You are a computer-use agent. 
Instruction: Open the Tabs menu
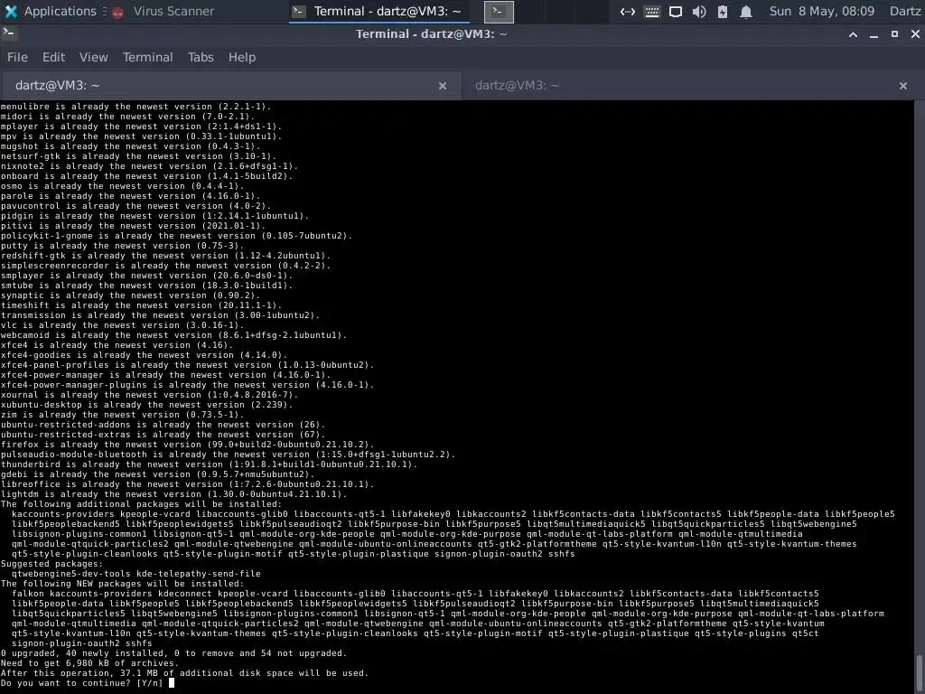coord(201,57)
